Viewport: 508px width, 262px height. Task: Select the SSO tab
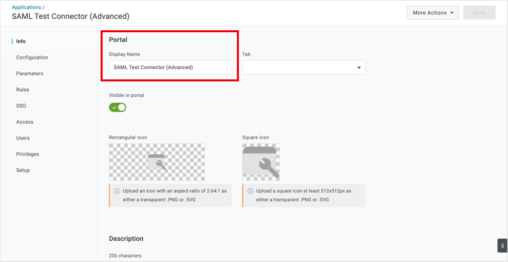pos(21,106)
